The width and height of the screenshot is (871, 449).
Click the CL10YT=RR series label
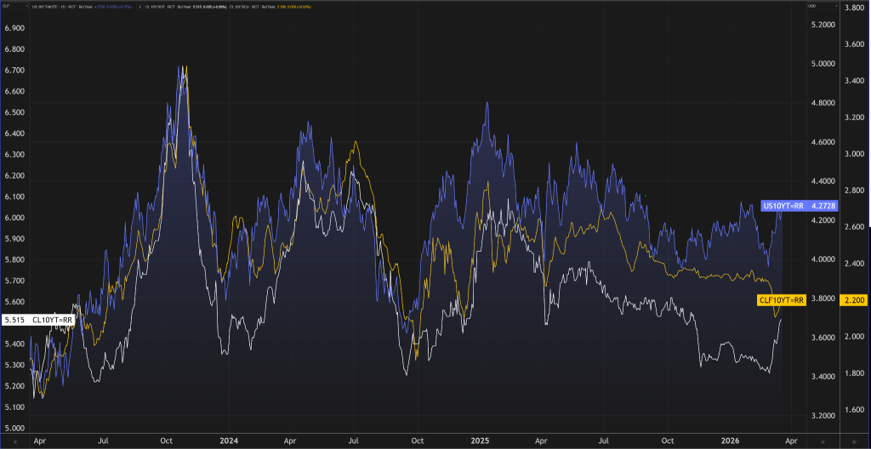click(53, 320)
